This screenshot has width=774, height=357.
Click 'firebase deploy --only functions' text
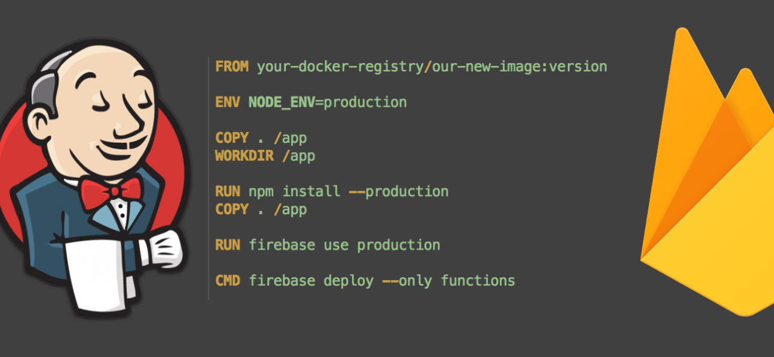click(382, 281)
